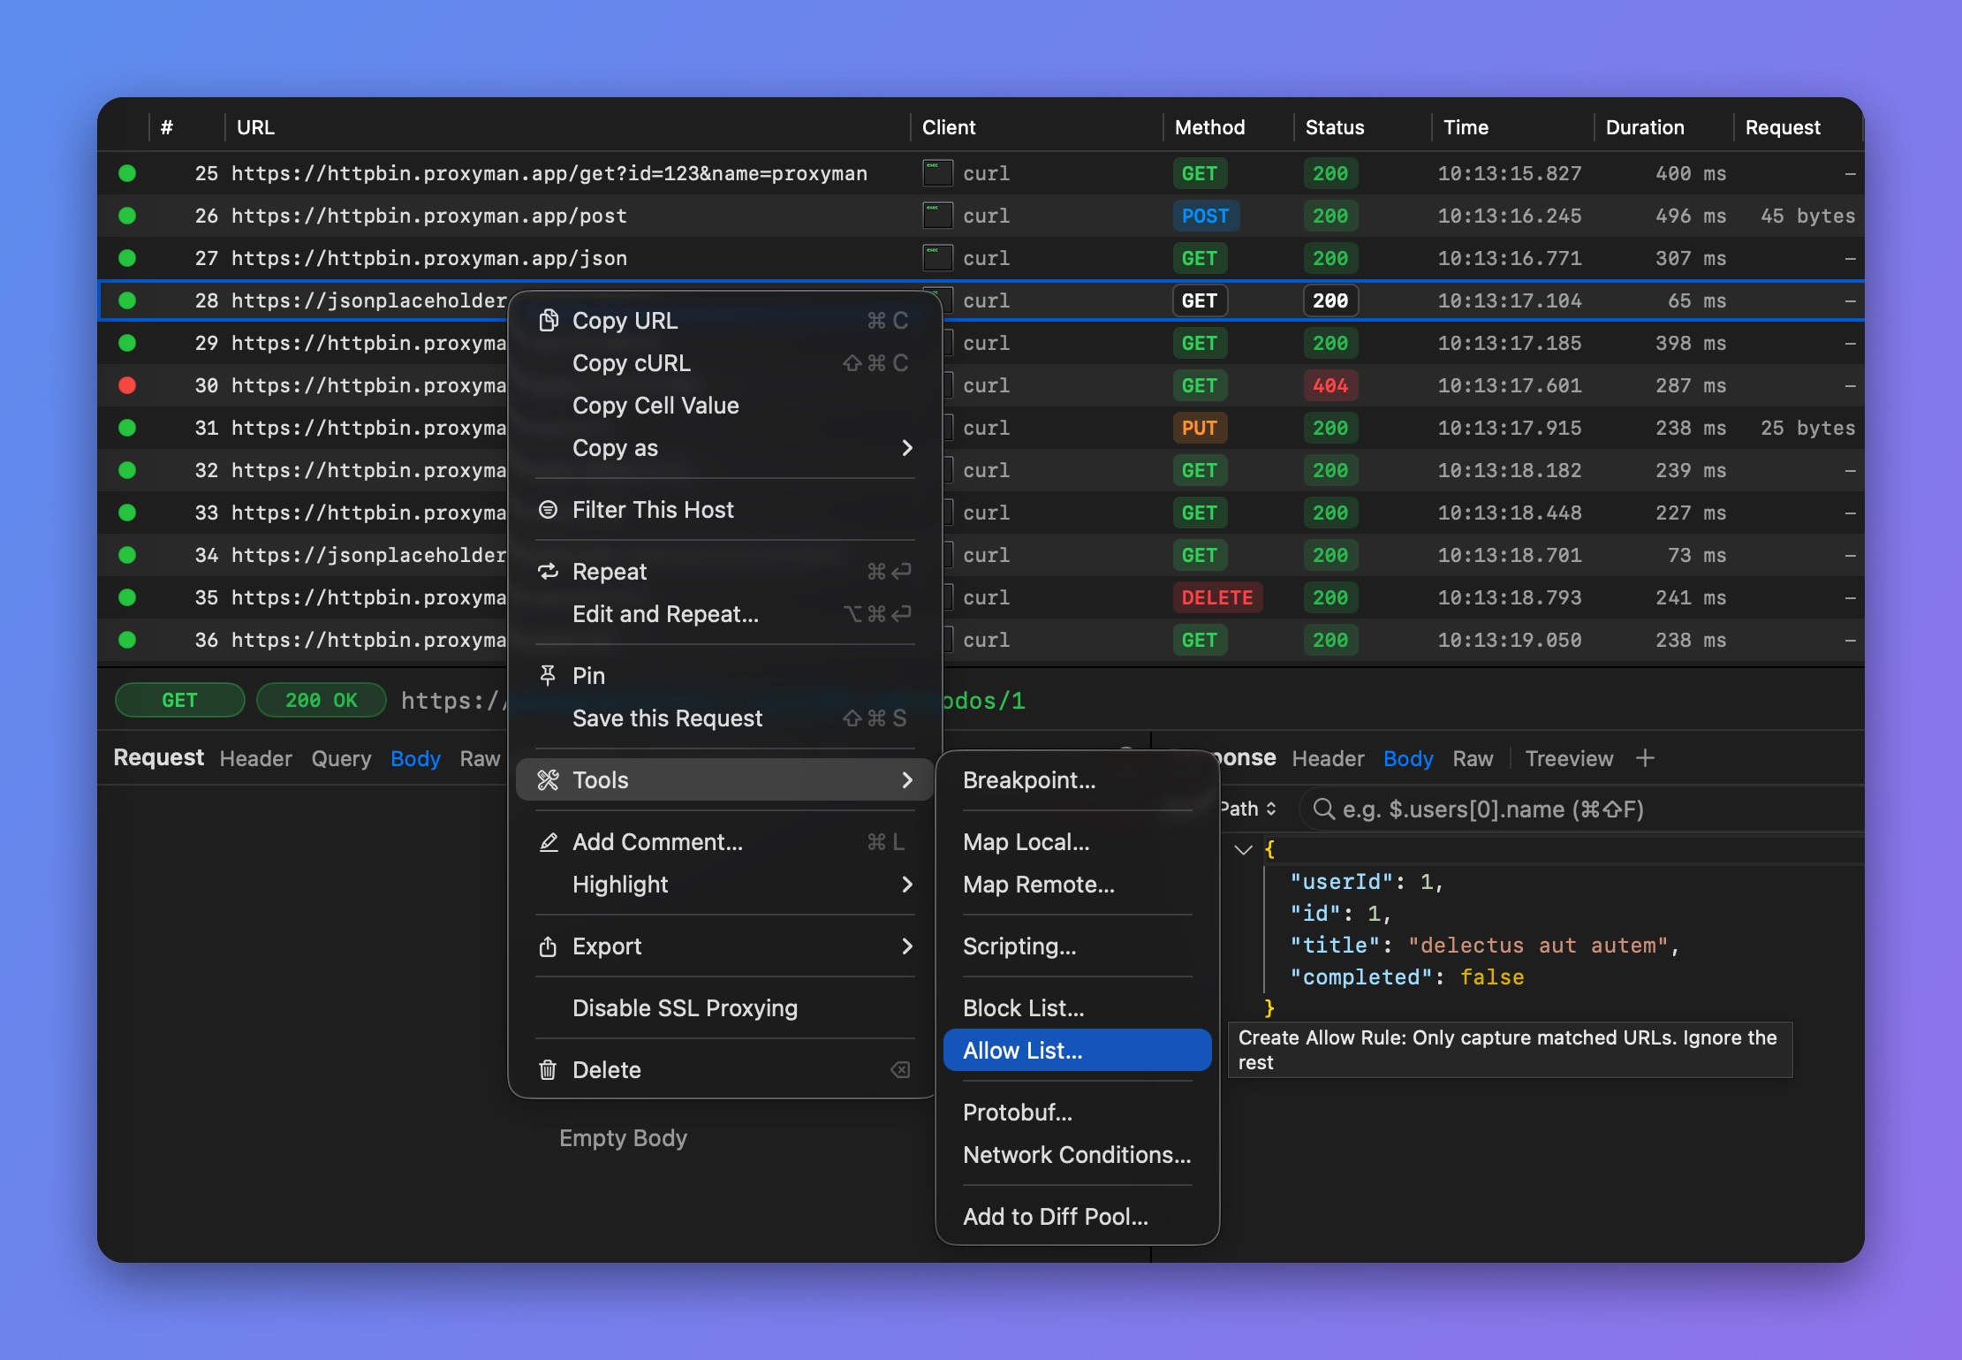Click the green status dot of row 26
The width and height of the screenshot is (1962, 1360).
[x=127, y=216]
